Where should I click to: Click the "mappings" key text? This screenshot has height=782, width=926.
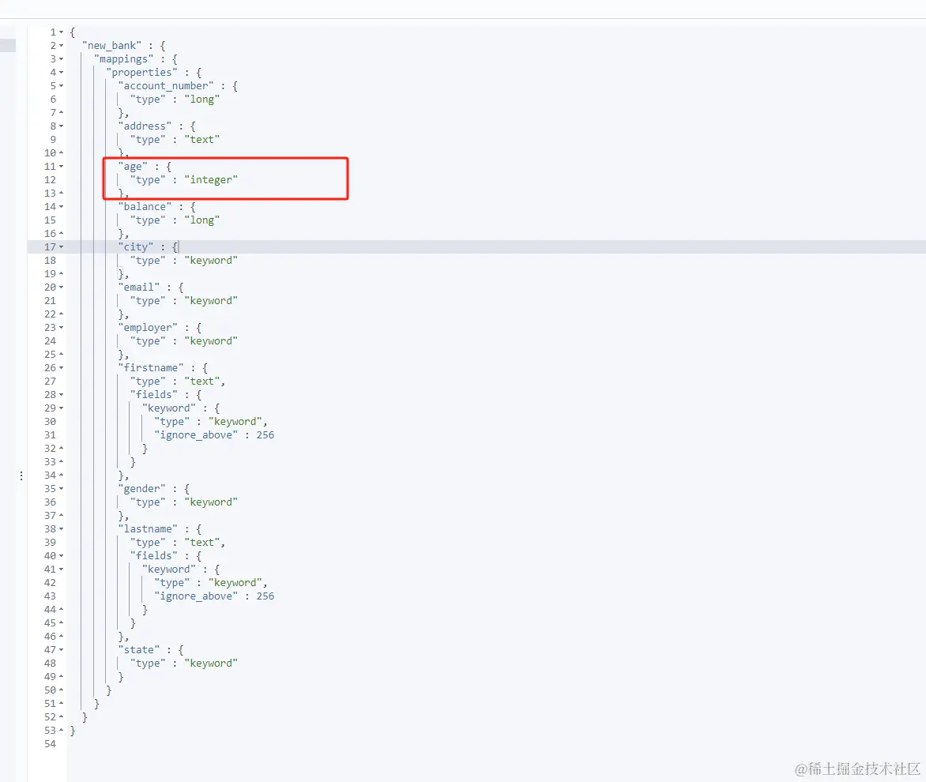[x=124, y=59]
